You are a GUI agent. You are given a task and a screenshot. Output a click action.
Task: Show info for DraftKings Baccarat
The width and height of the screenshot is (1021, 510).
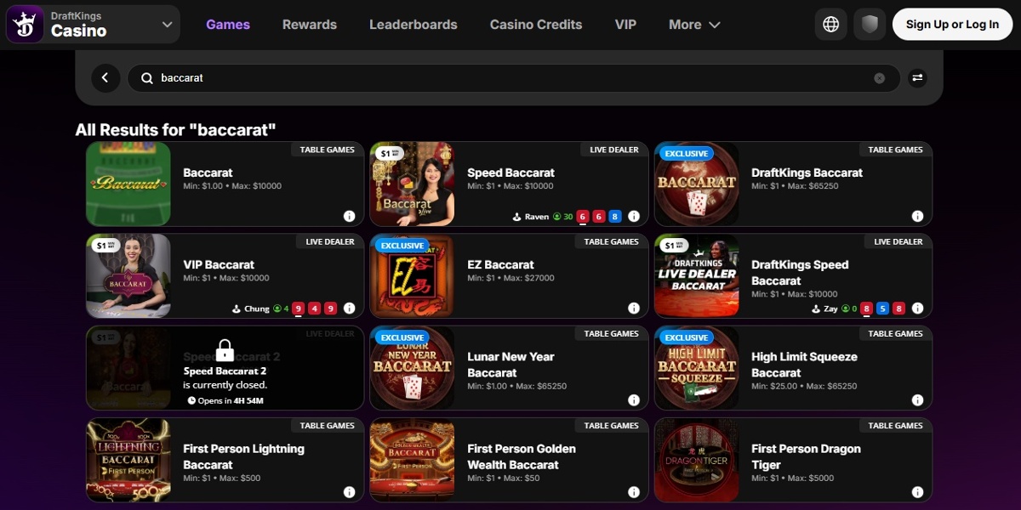pos(917,216)
